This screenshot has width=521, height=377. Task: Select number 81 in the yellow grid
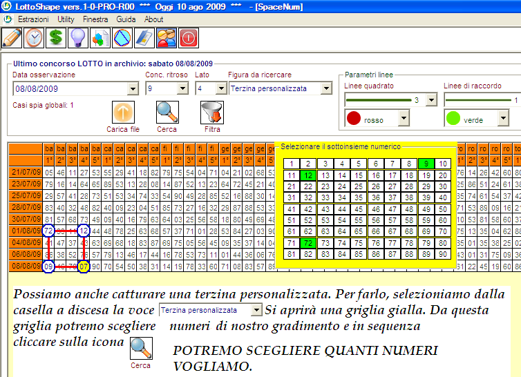[x=292, y=254]
